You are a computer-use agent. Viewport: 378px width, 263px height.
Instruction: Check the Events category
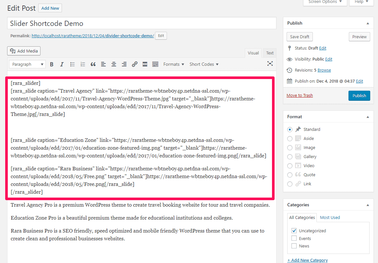pos(294,238)
